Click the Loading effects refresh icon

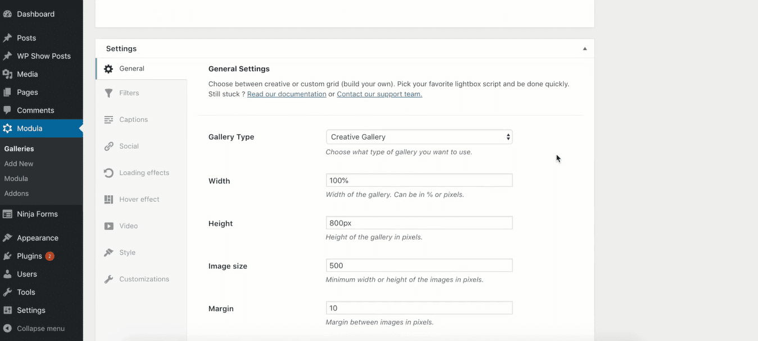108,173
